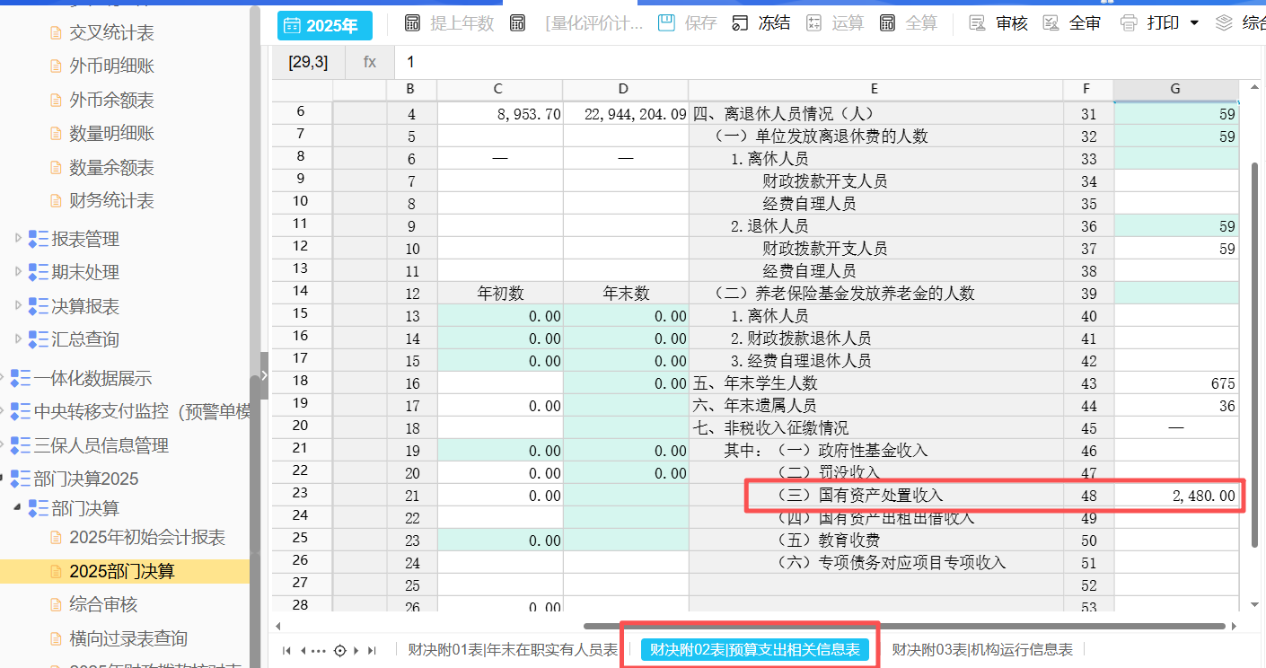Switch to the 财决附03表 机构运行信息表 tab
Image resolution: width=1266 pixels, height=668 pixels.
point(982,650)
